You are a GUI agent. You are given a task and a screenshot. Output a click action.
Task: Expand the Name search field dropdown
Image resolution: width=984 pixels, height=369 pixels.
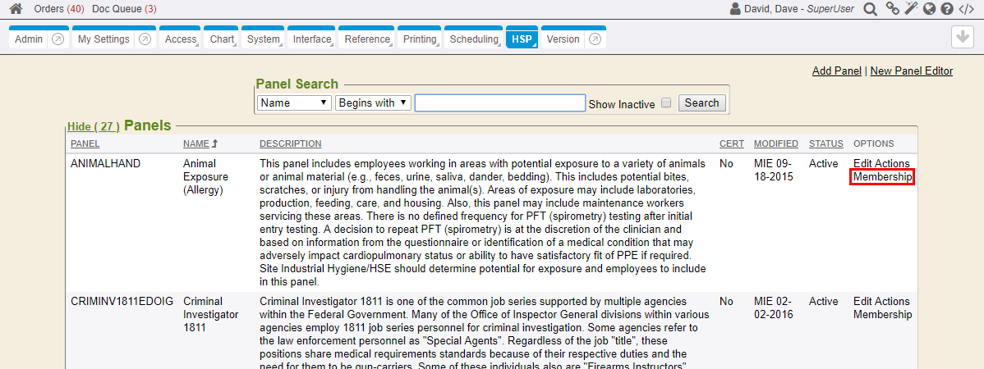click(x=294, y=103)
